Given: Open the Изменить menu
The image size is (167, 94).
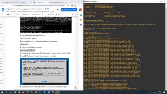Looking at the screenshot, I should 13,11.
